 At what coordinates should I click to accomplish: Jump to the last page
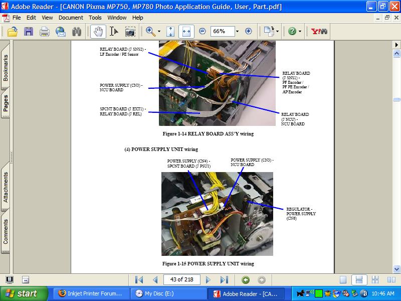(x=224, y=280)
